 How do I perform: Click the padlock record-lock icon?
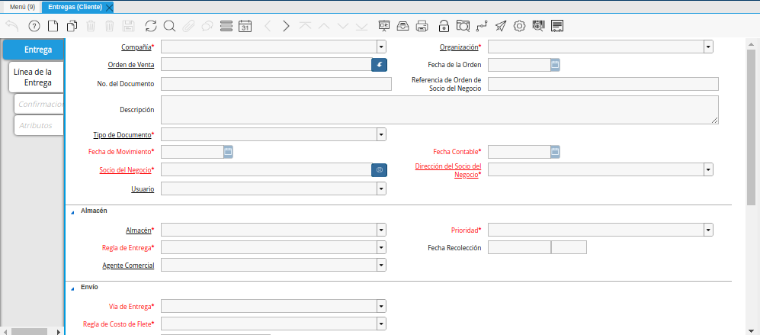tap(444, 26)
